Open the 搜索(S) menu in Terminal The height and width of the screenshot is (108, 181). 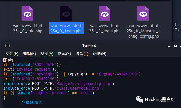[x=64, y=54]
